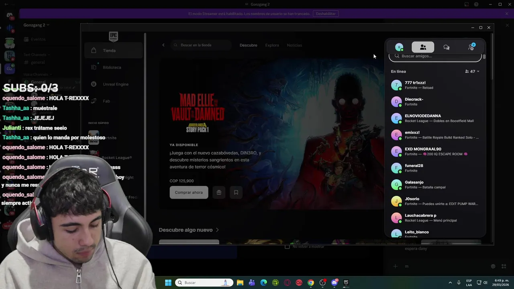This screenshot has width=514, height=289.
Task: Check the No volver a mostrar checkbox
Action: (287, 246)
